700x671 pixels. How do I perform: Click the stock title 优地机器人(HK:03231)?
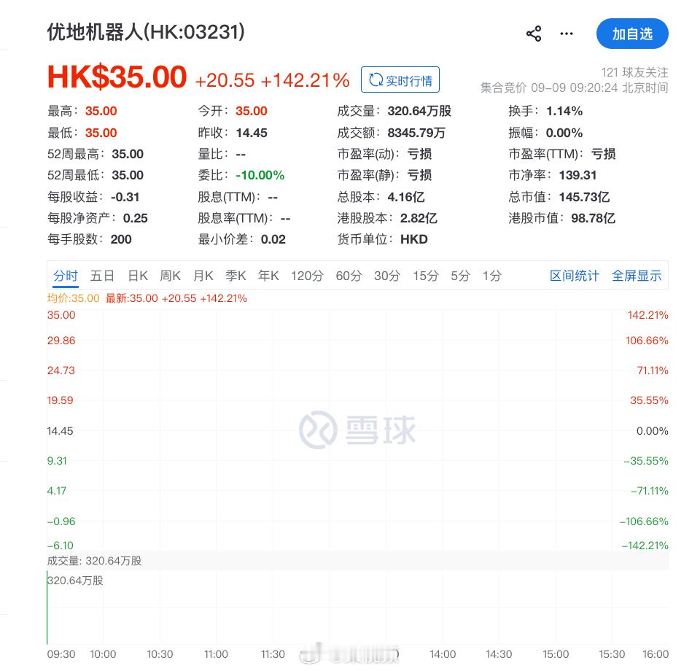coord(146,31)
